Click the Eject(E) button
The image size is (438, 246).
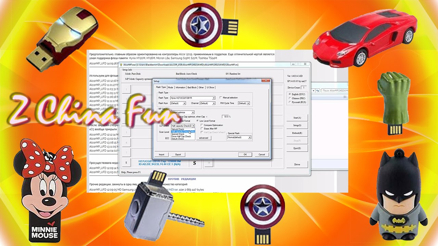tap(297, 148)
